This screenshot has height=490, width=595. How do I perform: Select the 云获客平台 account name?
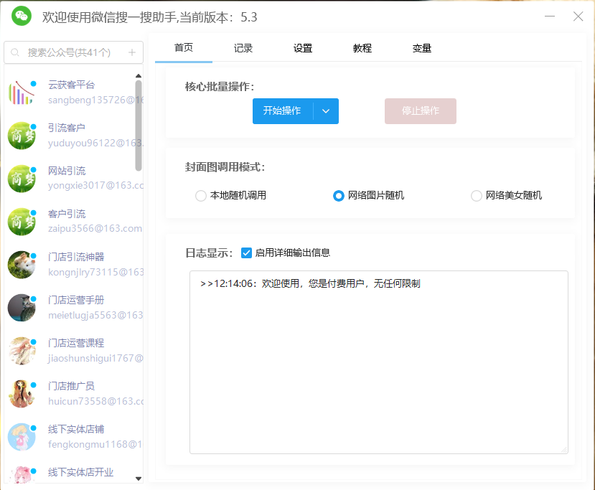[x=71, y=85]
